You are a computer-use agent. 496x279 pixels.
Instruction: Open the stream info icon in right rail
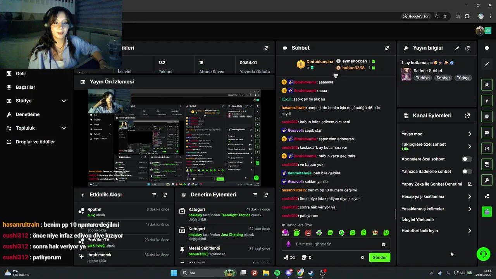487,48
